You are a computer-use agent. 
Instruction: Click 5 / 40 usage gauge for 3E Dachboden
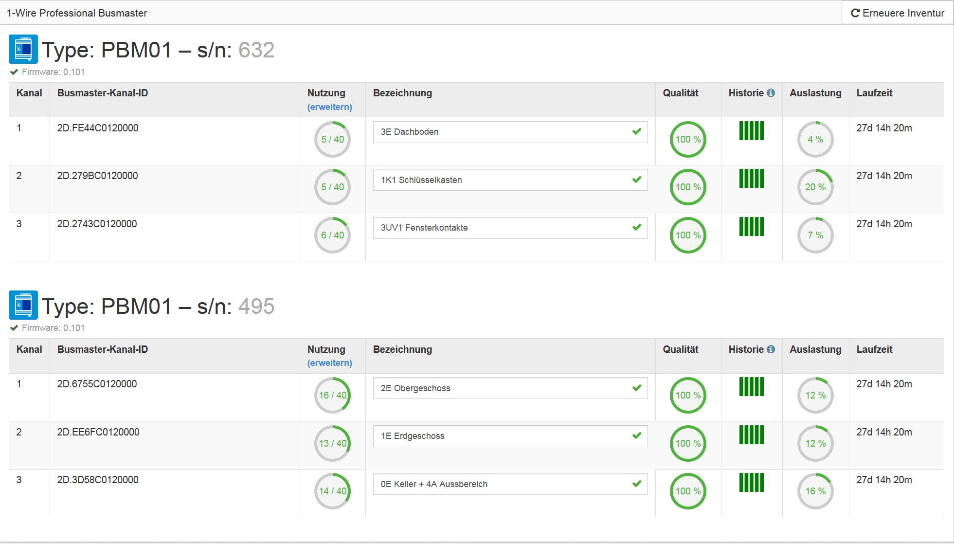tap(333, 139)
